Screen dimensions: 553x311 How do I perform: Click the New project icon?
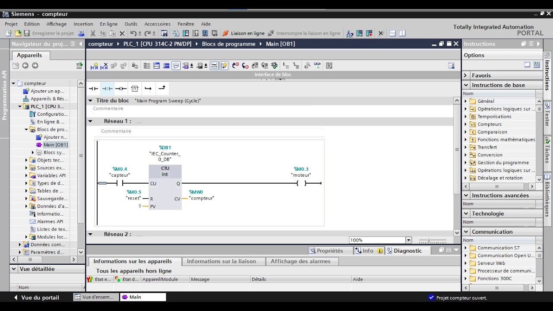click(9, 33)
